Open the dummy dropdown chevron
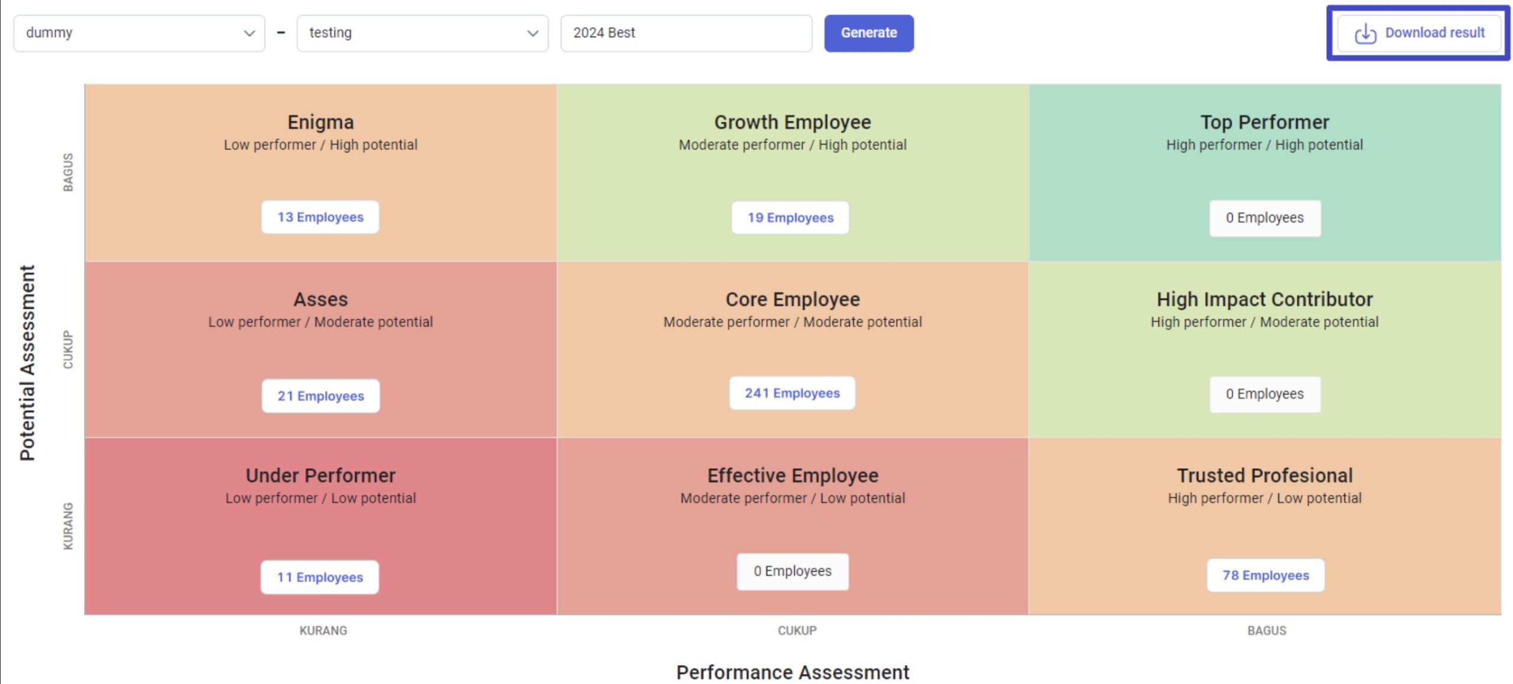The width and height of the screenshot is (1513, 684). click(249, 34)
